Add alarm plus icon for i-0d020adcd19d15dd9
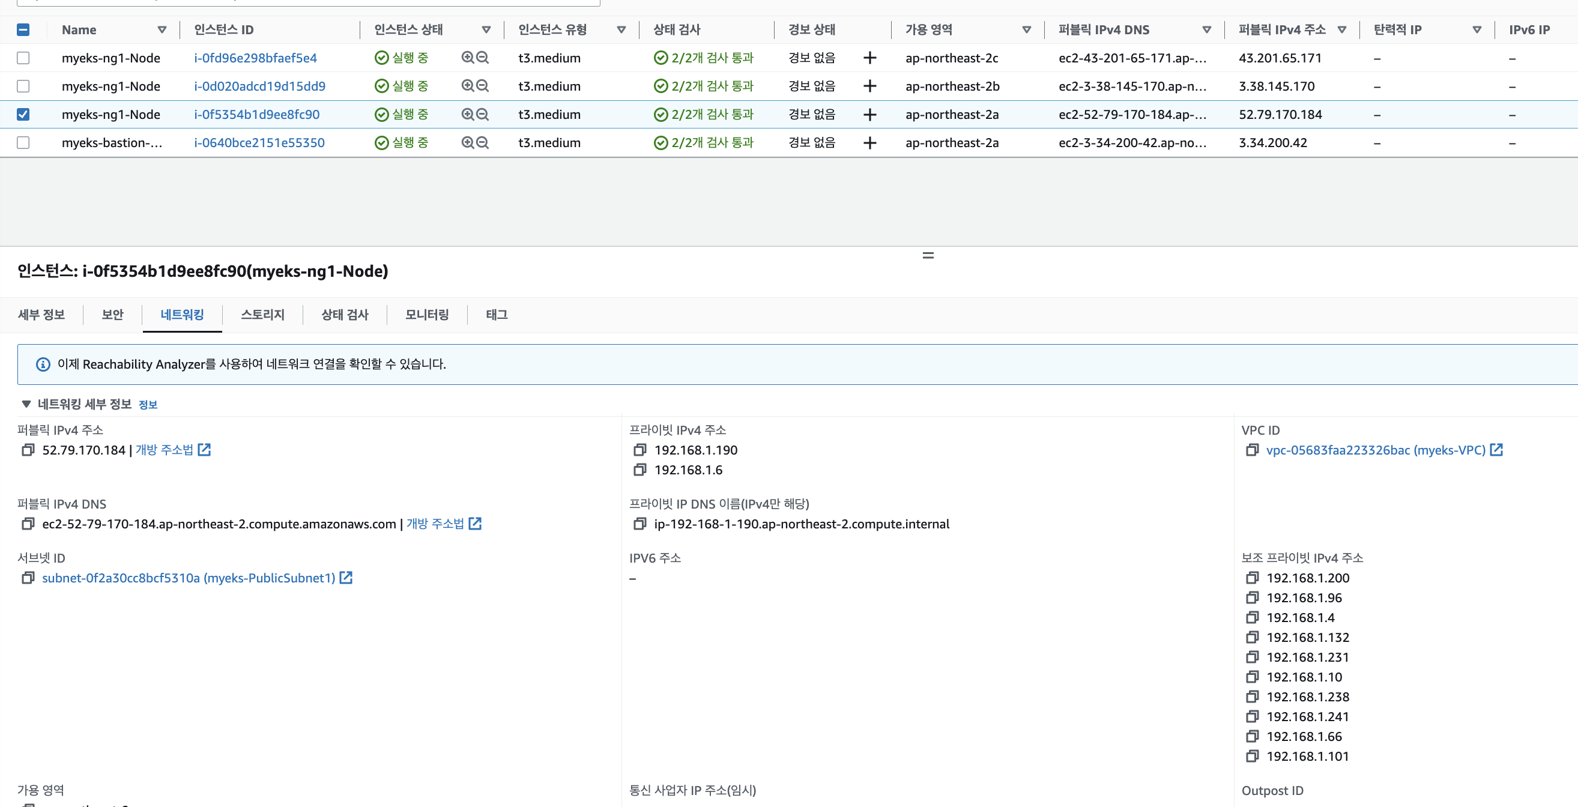This screenshot has width=1578, height=807. click(x=869, y=86)
